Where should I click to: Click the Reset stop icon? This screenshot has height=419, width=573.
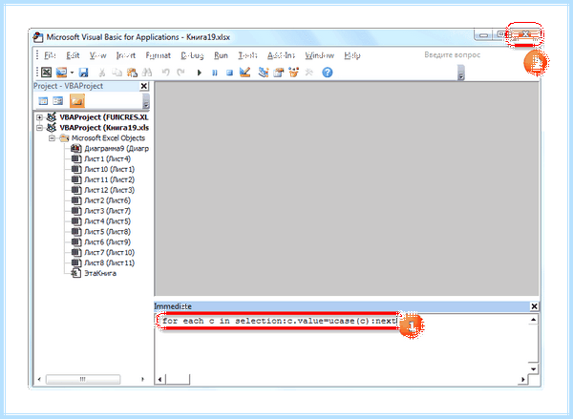pyautogui.click(x=229, y=73)
